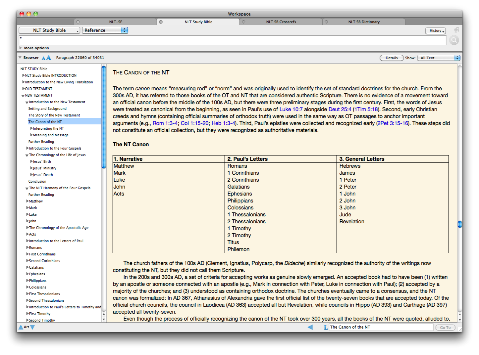Open the Show All Text dropdown

(x=439, y=58)
